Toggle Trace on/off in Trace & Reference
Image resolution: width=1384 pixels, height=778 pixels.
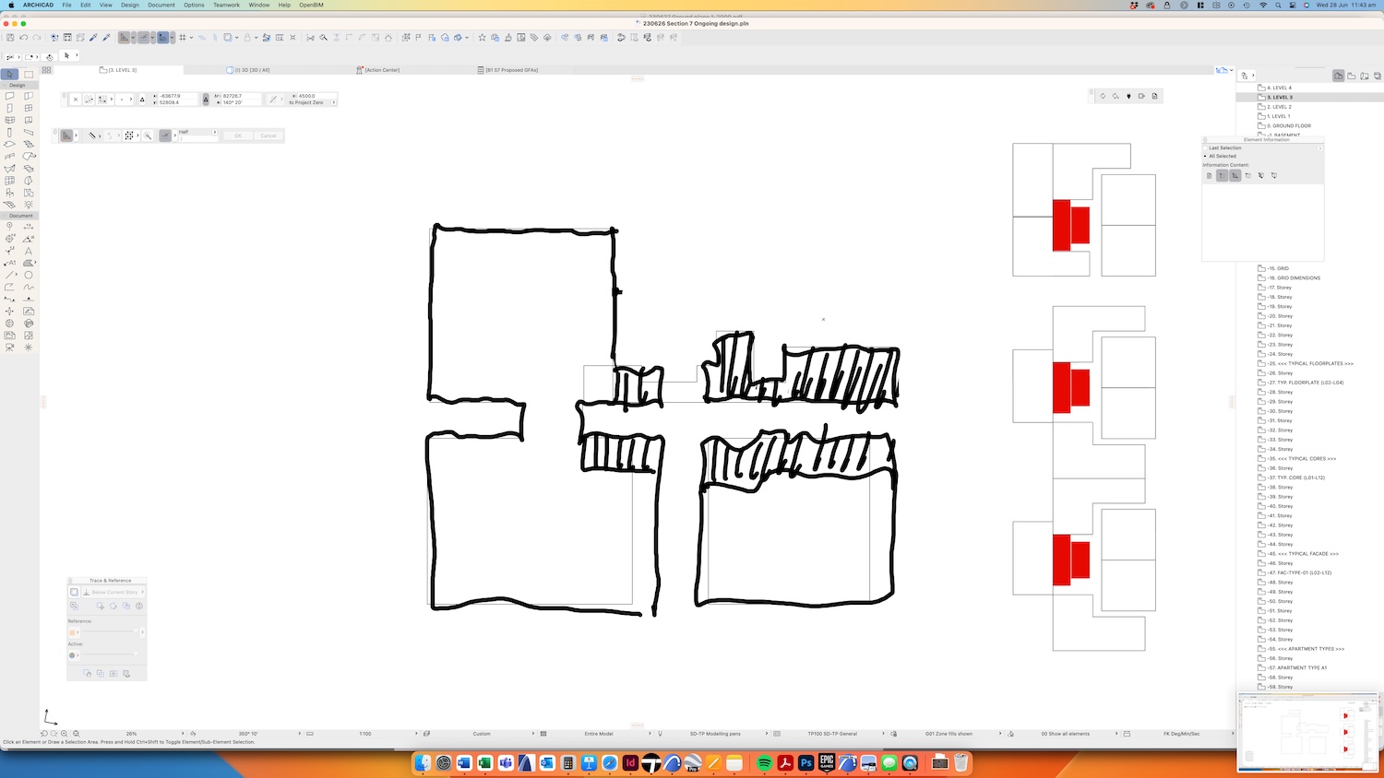[75, 592]
